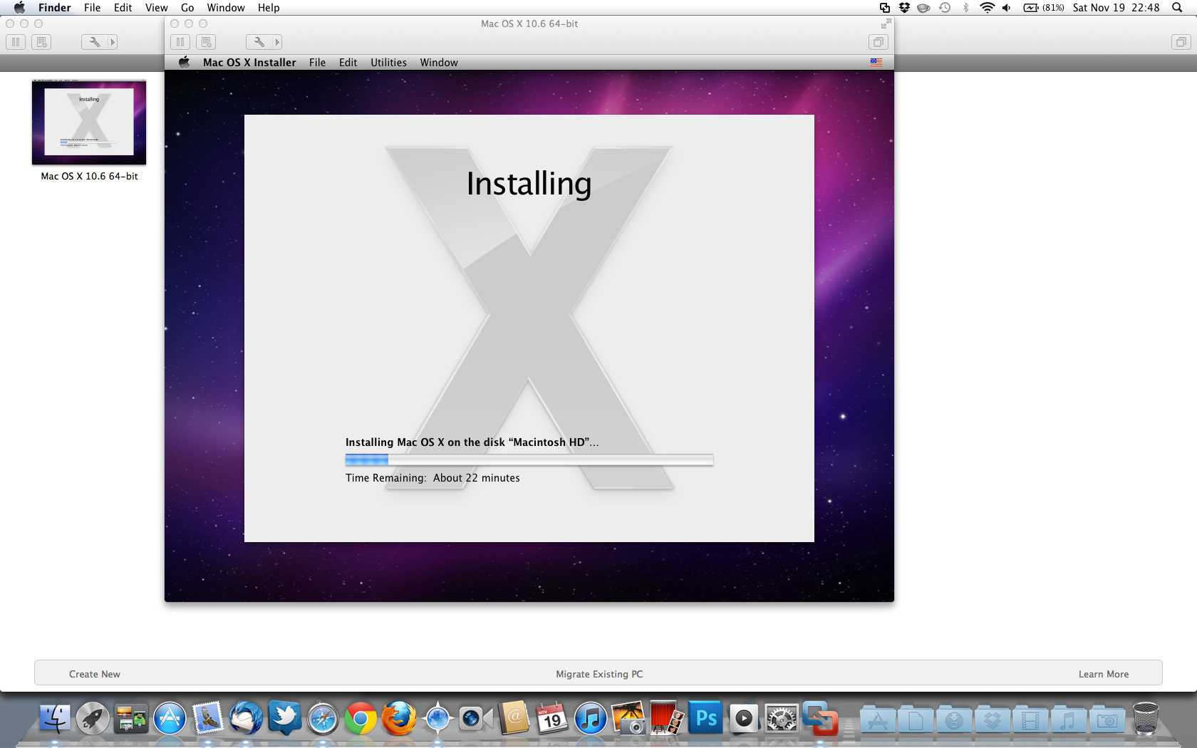Click the Time Machine menu bar icon
The width and height of the screenshot is (1197, 748).
945,8
